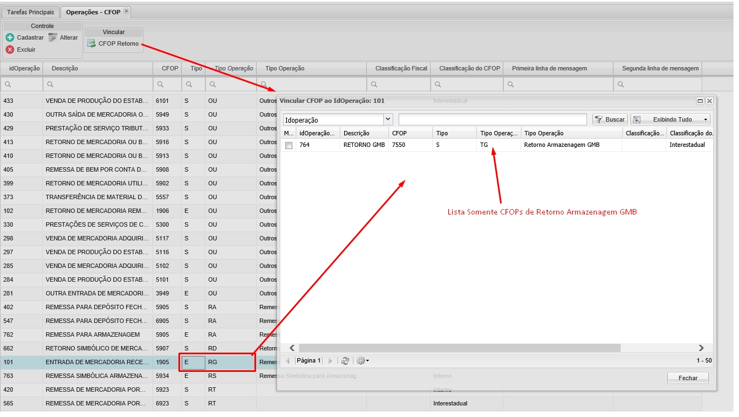Click the Alterar edit tool
739x417 pixels.
(x=63, y=37)
